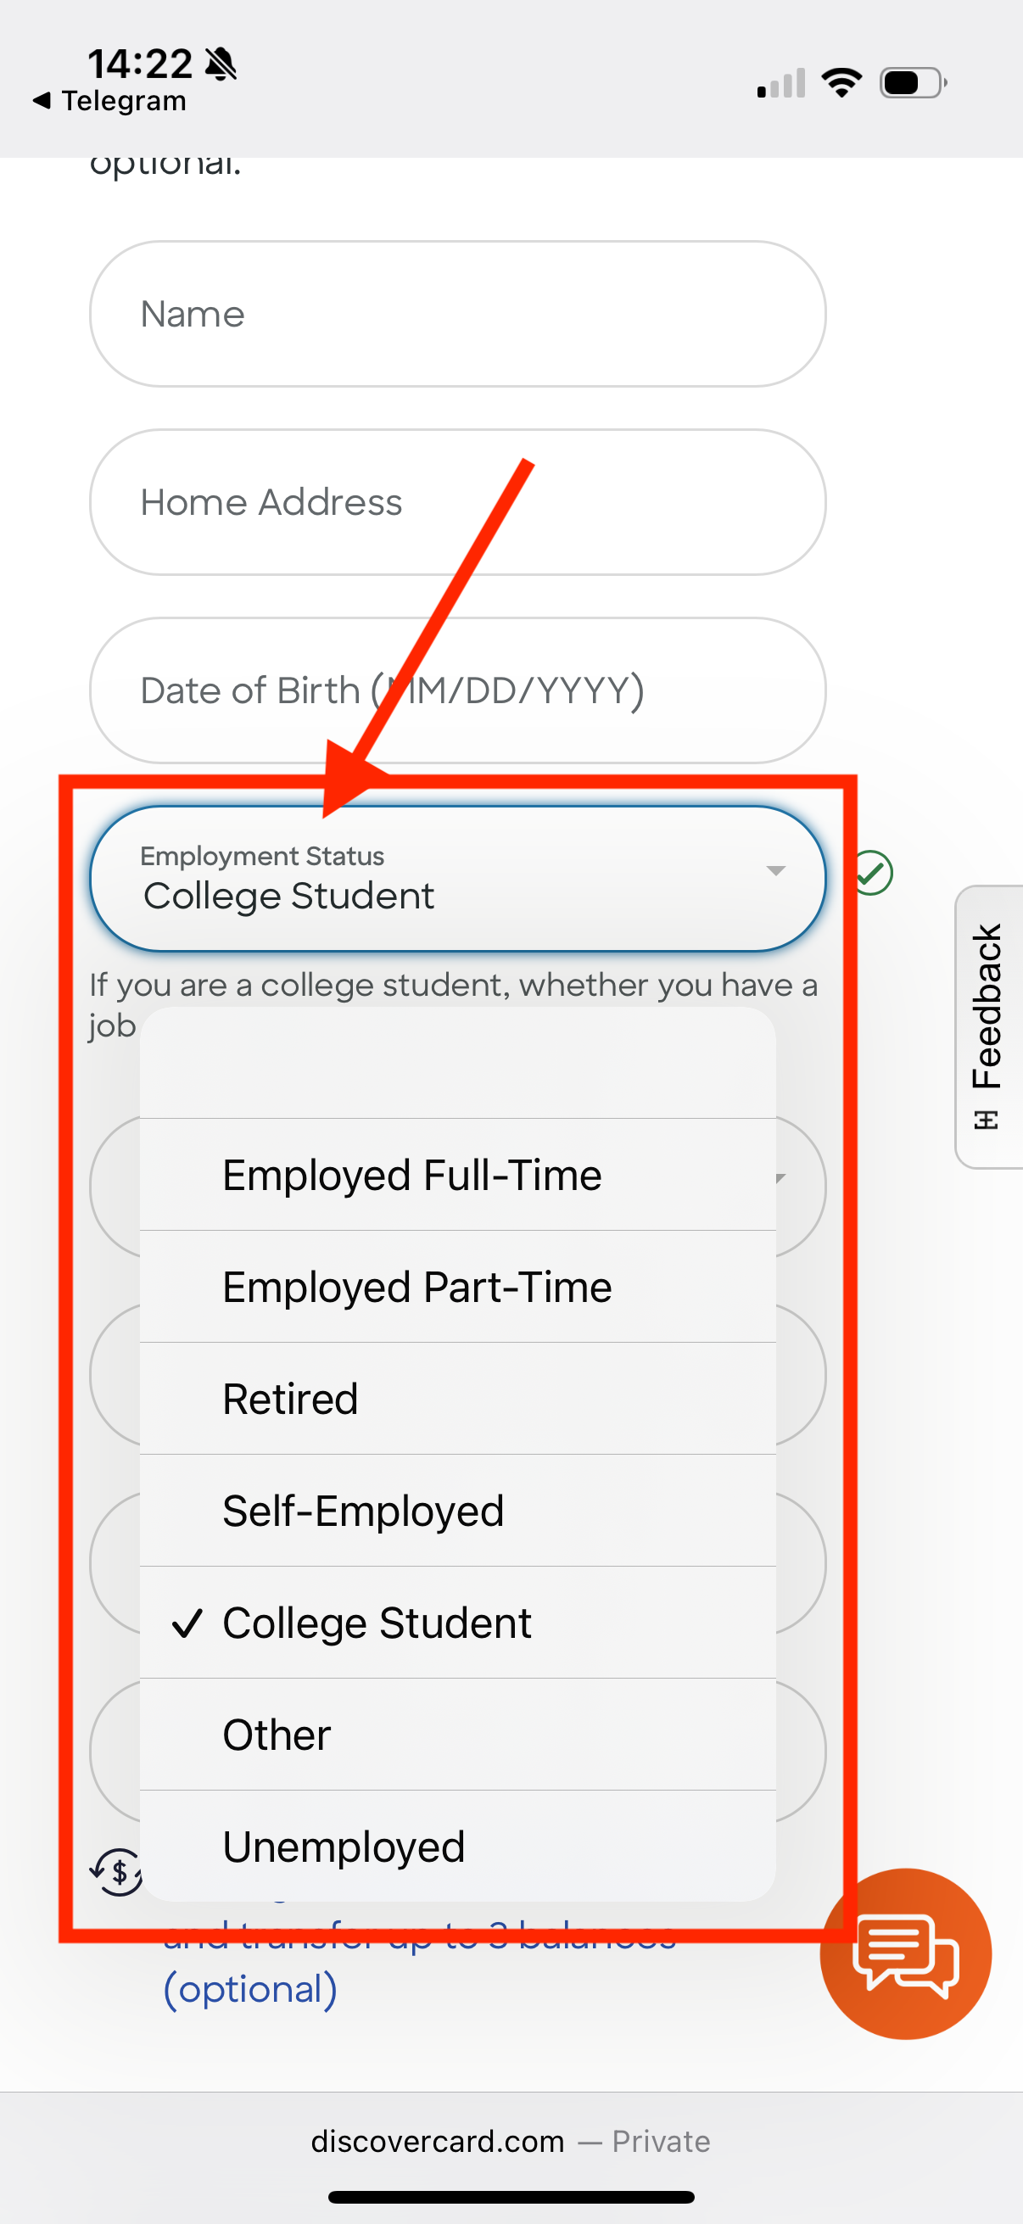Viewport: 1023px width, 2224px height.
Task: Tap the back arrow to Telegram
Action: point(42,101)
